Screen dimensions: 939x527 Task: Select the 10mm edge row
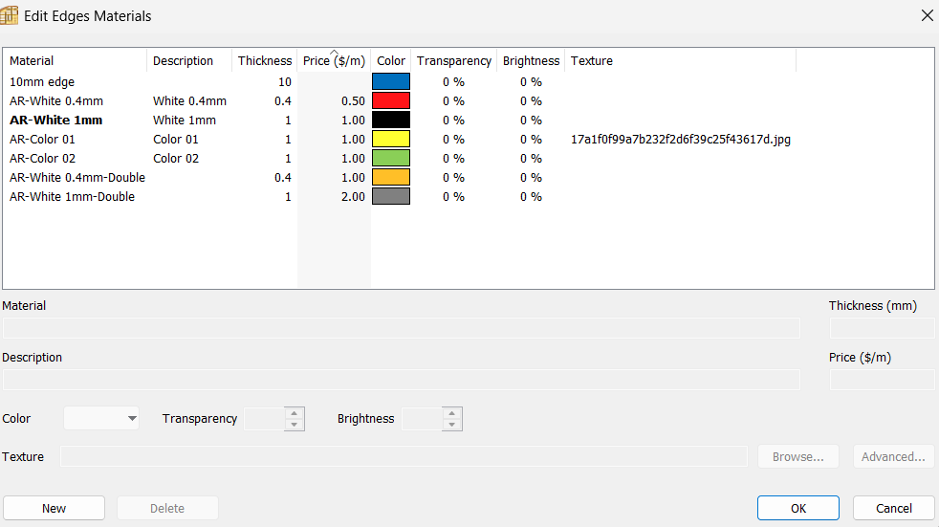click(x=42, y=82)
